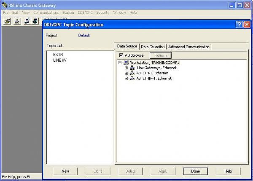Toggle the Autobrowse checkbox

coord(121,55)
